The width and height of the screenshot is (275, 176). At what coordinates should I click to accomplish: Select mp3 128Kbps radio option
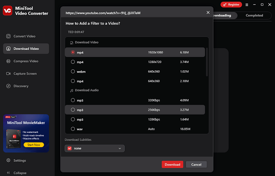73,119
